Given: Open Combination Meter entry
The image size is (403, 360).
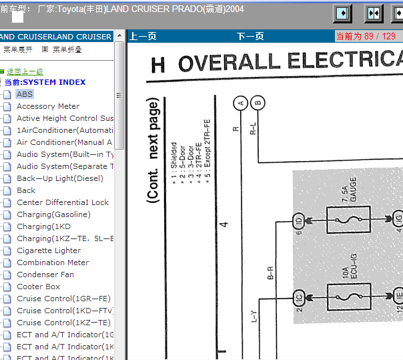Looking at the screenshot, I should (53, 262).
